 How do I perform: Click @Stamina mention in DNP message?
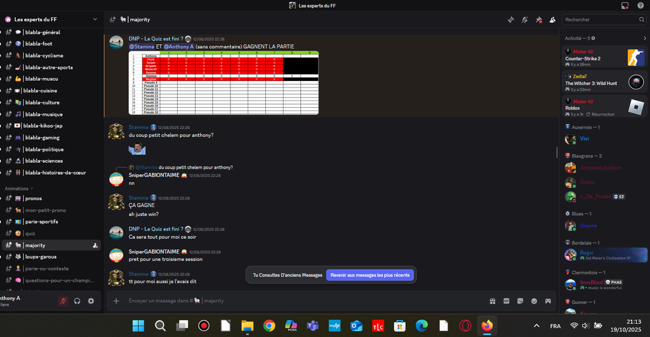pyautogui.click(x=142, y=47)
